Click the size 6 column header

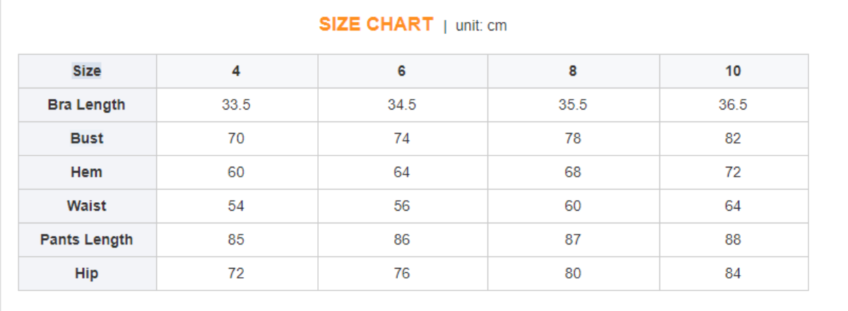[x=401, y=71]
